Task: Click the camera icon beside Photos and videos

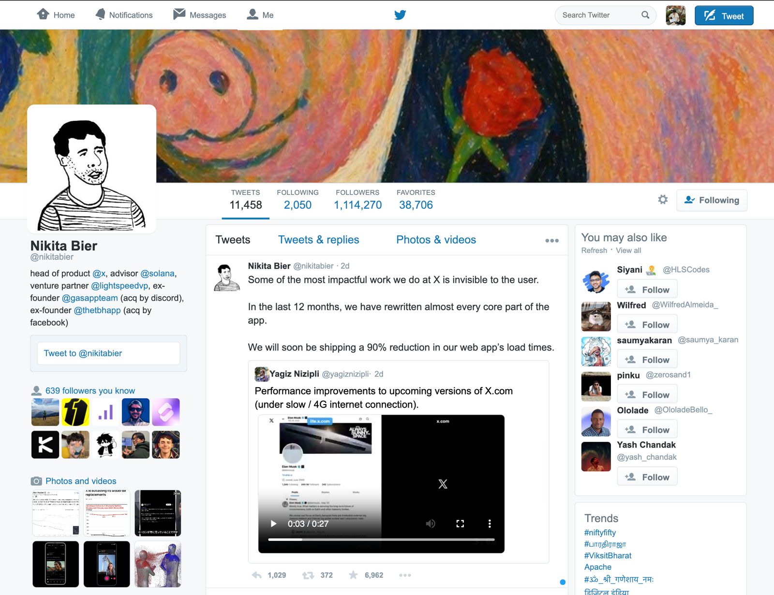Action: [x=36, y=481]
